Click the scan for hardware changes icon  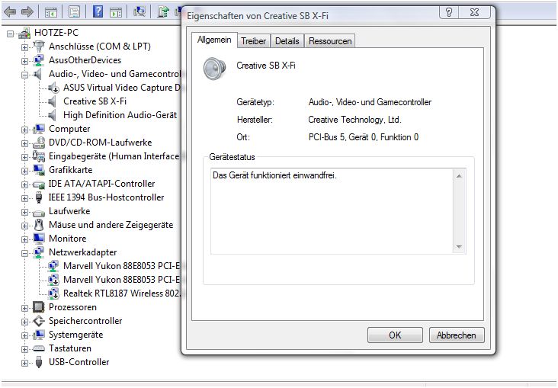point(139,12)
